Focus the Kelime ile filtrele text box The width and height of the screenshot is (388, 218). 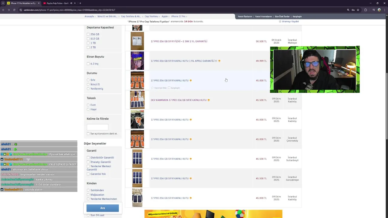point(97,127)
